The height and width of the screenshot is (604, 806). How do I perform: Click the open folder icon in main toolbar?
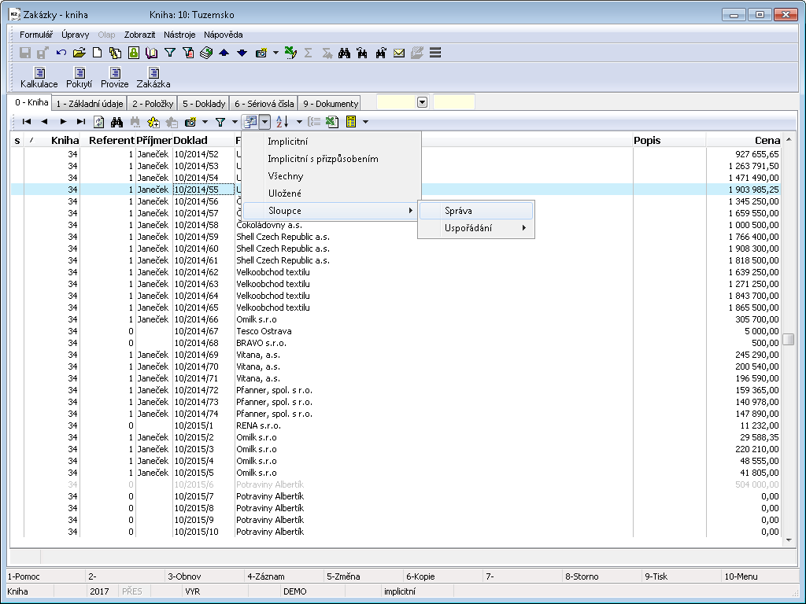[x=79, y=53]
